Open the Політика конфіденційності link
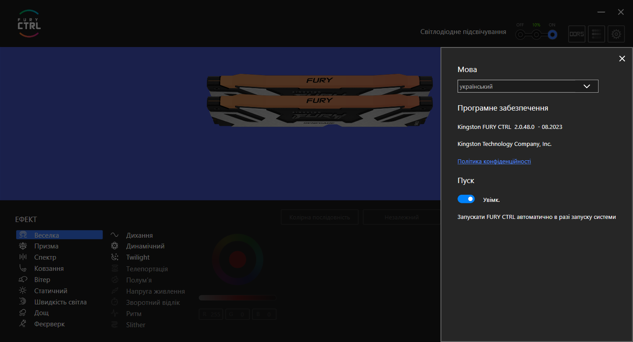Image resolution: width=633 pixels, height=342 pixels. (494, 162)
